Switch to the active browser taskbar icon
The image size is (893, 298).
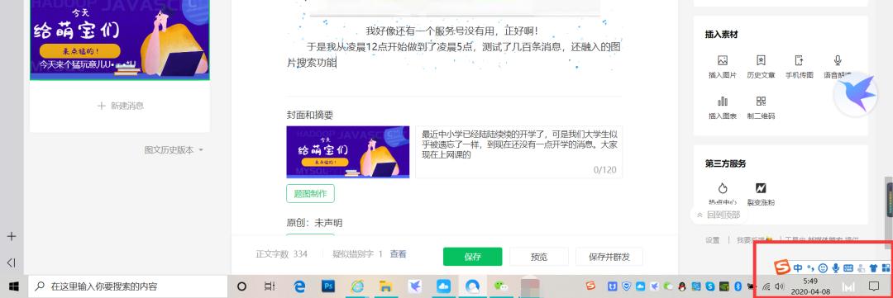point(473,286)
